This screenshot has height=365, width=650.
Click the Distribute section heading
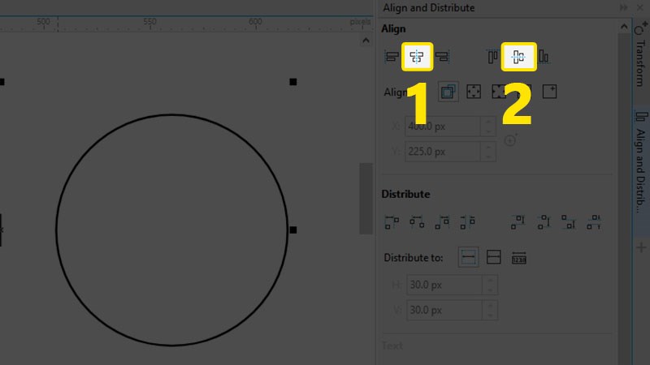405,194
